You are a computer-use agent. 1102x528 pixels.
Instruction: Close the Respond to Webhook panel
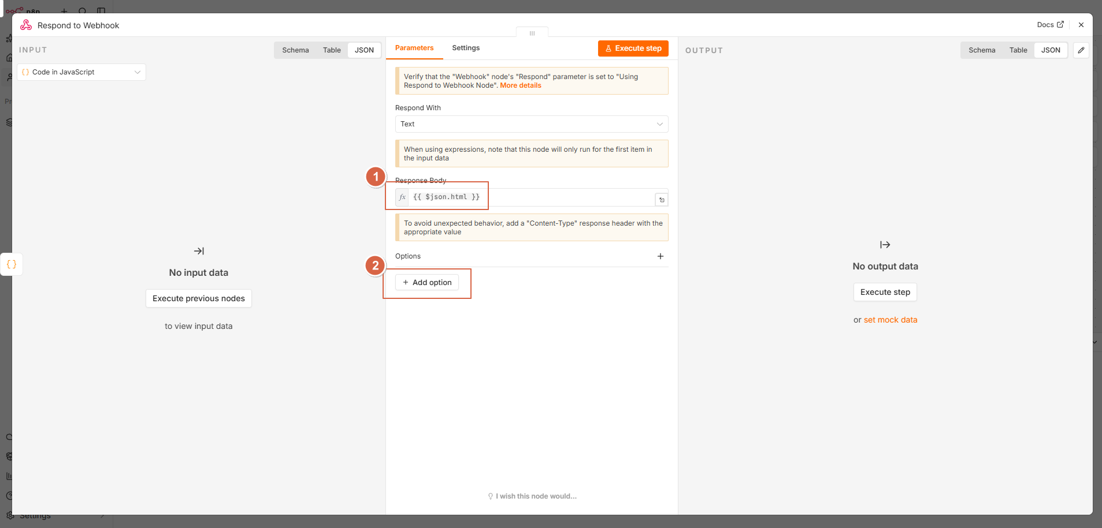coord(1081,25)
